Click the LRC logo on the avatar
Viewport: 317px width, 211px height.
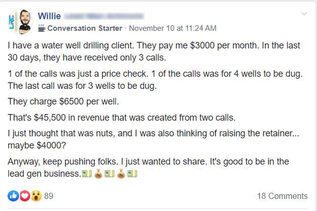point(13,23)
